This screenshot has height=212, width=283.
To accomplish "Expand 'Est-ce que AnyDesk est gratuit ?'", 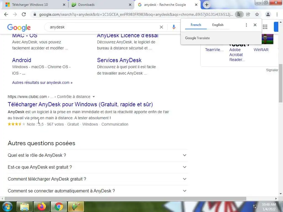I will click(98, 167).
